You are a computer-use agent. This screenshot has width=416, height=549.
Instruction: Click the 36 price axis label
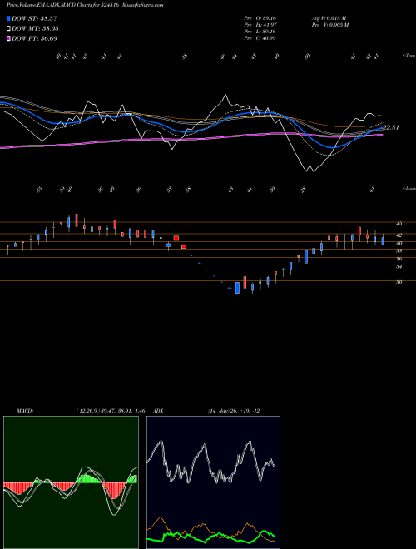[x=399, y=259]
